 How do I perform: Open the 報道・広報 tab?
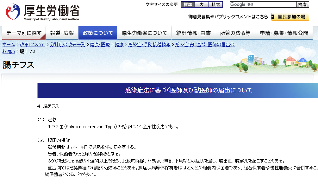pyautogui.click(x=62, y=33)
